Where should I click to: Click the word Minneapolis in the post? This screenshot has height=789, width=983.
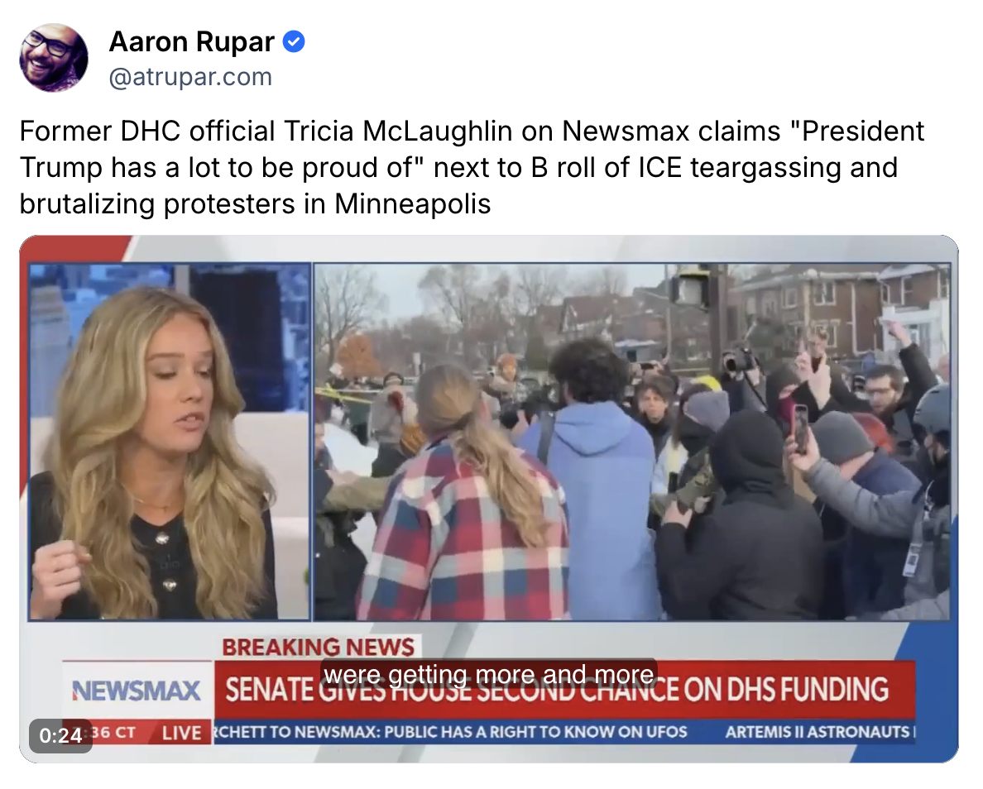[413, 203]
